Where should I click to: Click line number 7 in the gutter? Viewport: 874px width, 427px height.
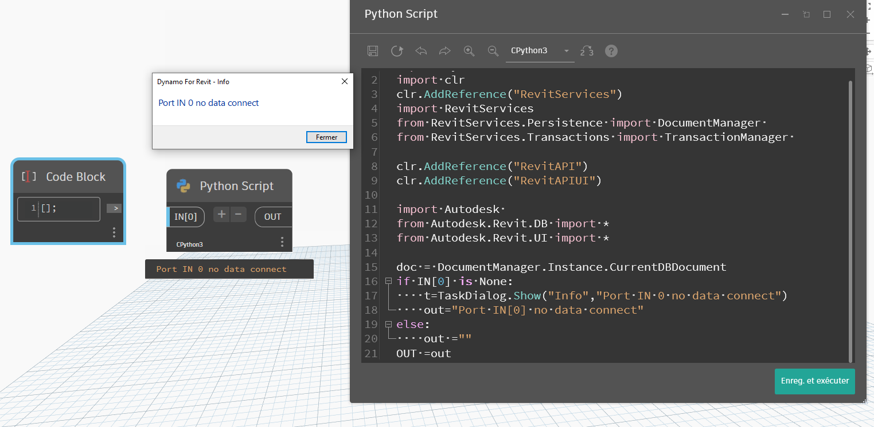pos(374,152)
